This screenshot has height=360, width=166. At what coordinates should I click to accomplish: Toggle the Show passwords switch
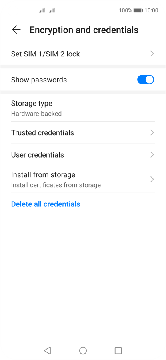tap(146, 80)
